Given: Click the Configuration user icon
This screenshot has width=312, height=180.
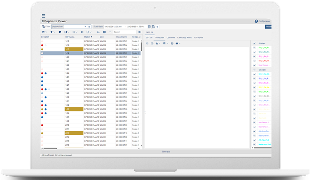Looking at the screenshot, I should [x=256, y=21].
